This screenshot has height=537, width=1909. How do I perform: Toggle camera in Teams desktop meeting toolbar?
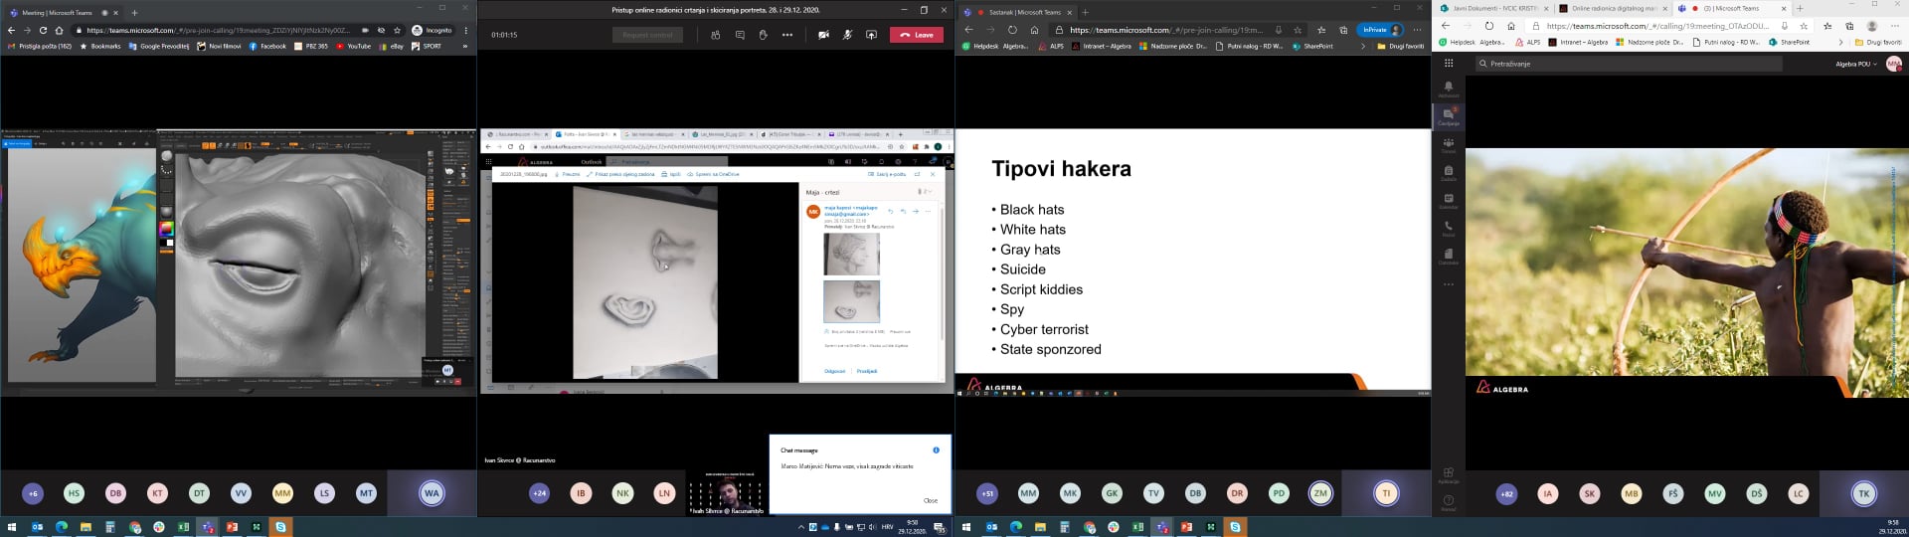click(823, 35)
